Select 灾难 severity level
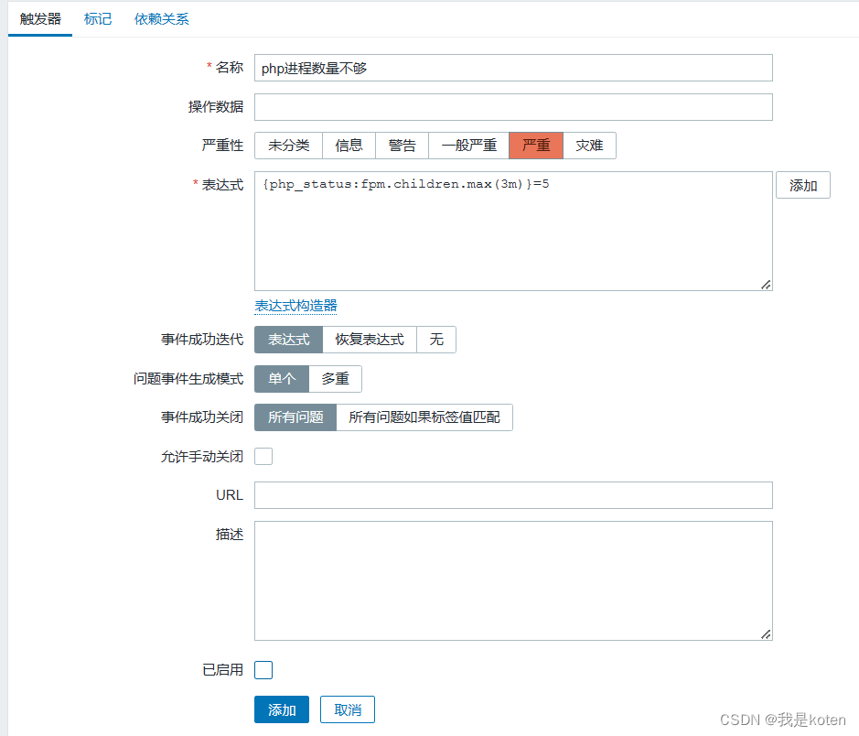859x736 pixels. point(589,146)
